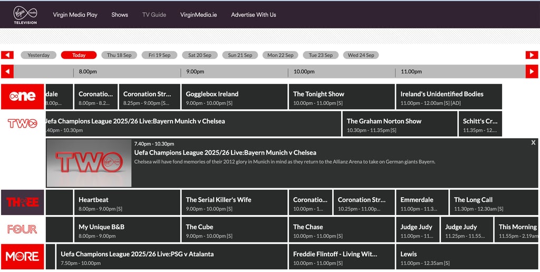
Task: Select the Today date tab
Action: coord(79,55)
